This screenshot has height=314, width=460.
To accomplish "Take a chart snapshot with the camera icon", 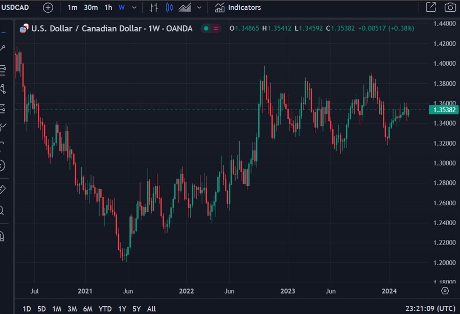I will (x=450, y=7).
